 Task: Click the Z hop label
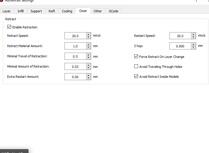coord(138,46)
